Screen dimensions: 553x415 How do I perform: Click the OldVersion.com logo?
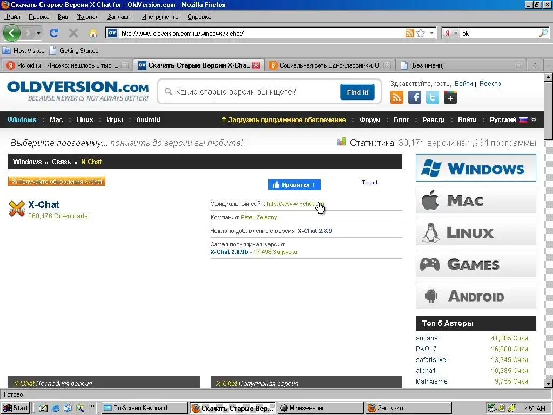(x=78, y=91)
